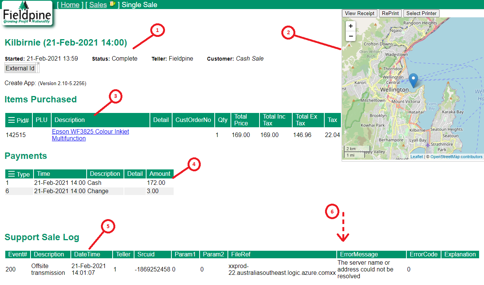Zoom out on the map

pos(351,36)
